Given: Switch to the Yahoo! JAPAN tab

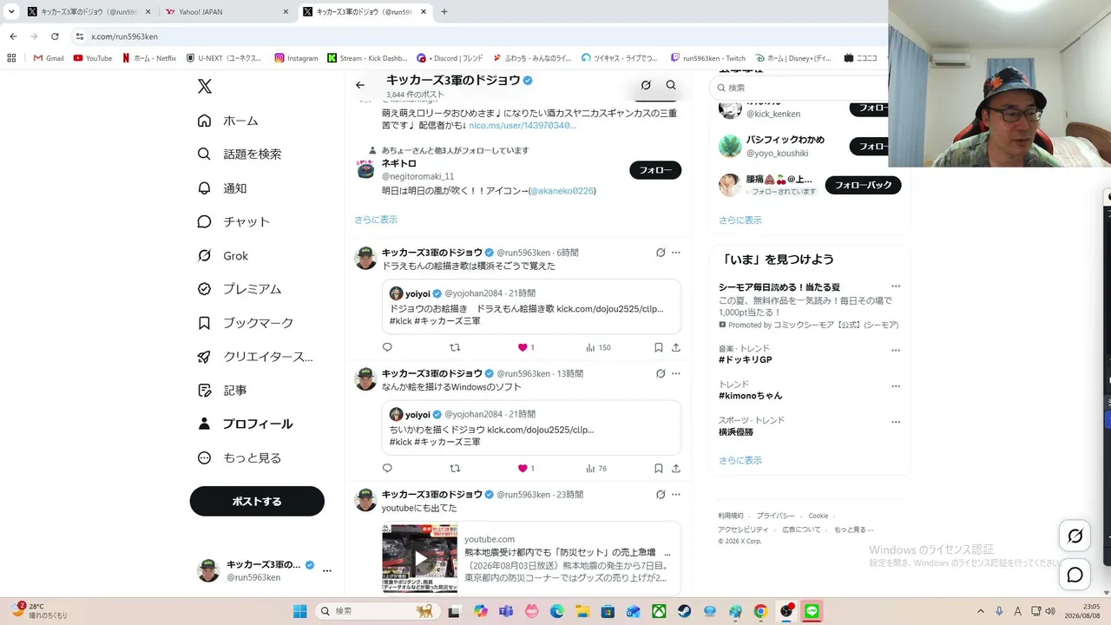Looking at the screenshot, I should (227, 12).
